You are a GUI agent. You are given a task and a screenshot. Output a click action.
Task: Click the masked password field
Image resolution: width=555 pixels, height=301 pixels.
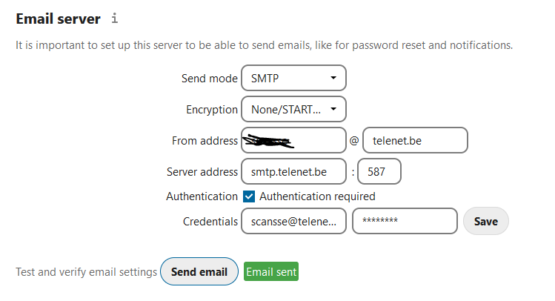[405, 221]
